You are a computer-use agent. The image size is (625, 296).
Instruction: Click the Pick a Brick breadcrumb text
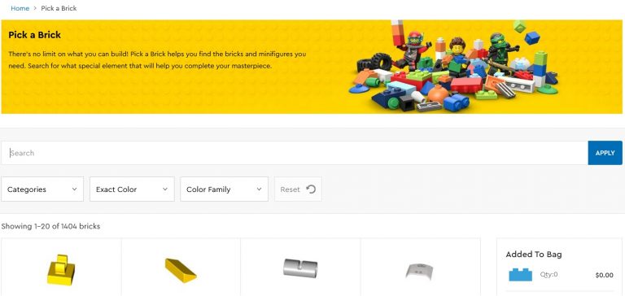pos(59,8)
